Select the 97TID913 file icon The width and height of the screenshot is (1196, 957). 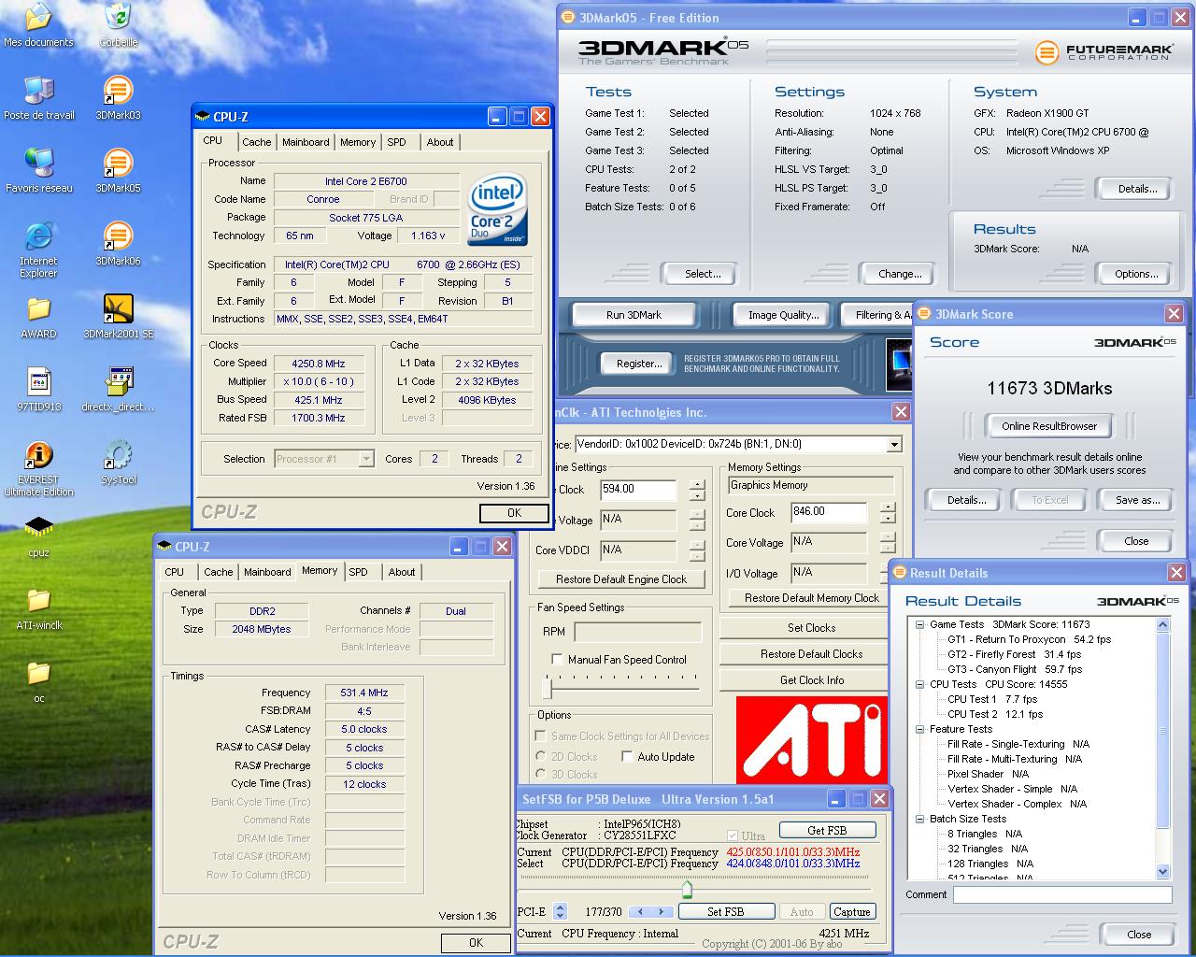(x=38, y=390)
